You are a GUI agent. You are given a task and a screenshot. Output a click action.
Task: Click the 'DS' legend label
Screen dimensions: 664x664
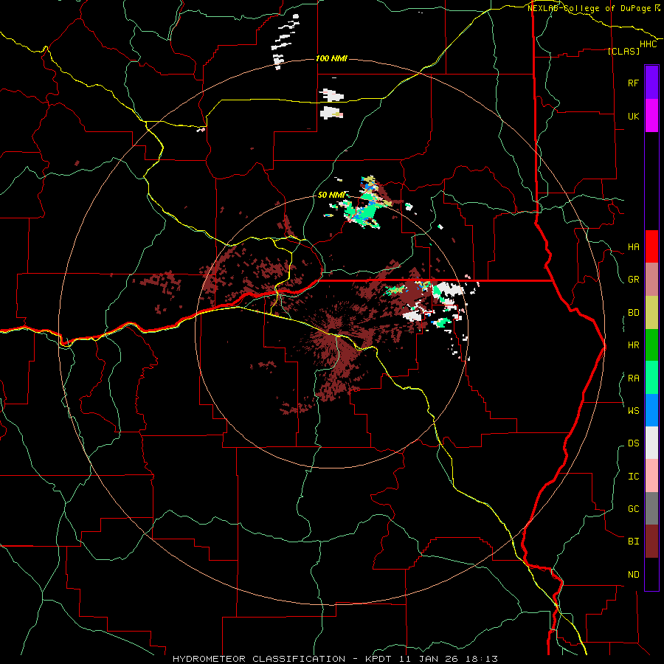(633, 443)
